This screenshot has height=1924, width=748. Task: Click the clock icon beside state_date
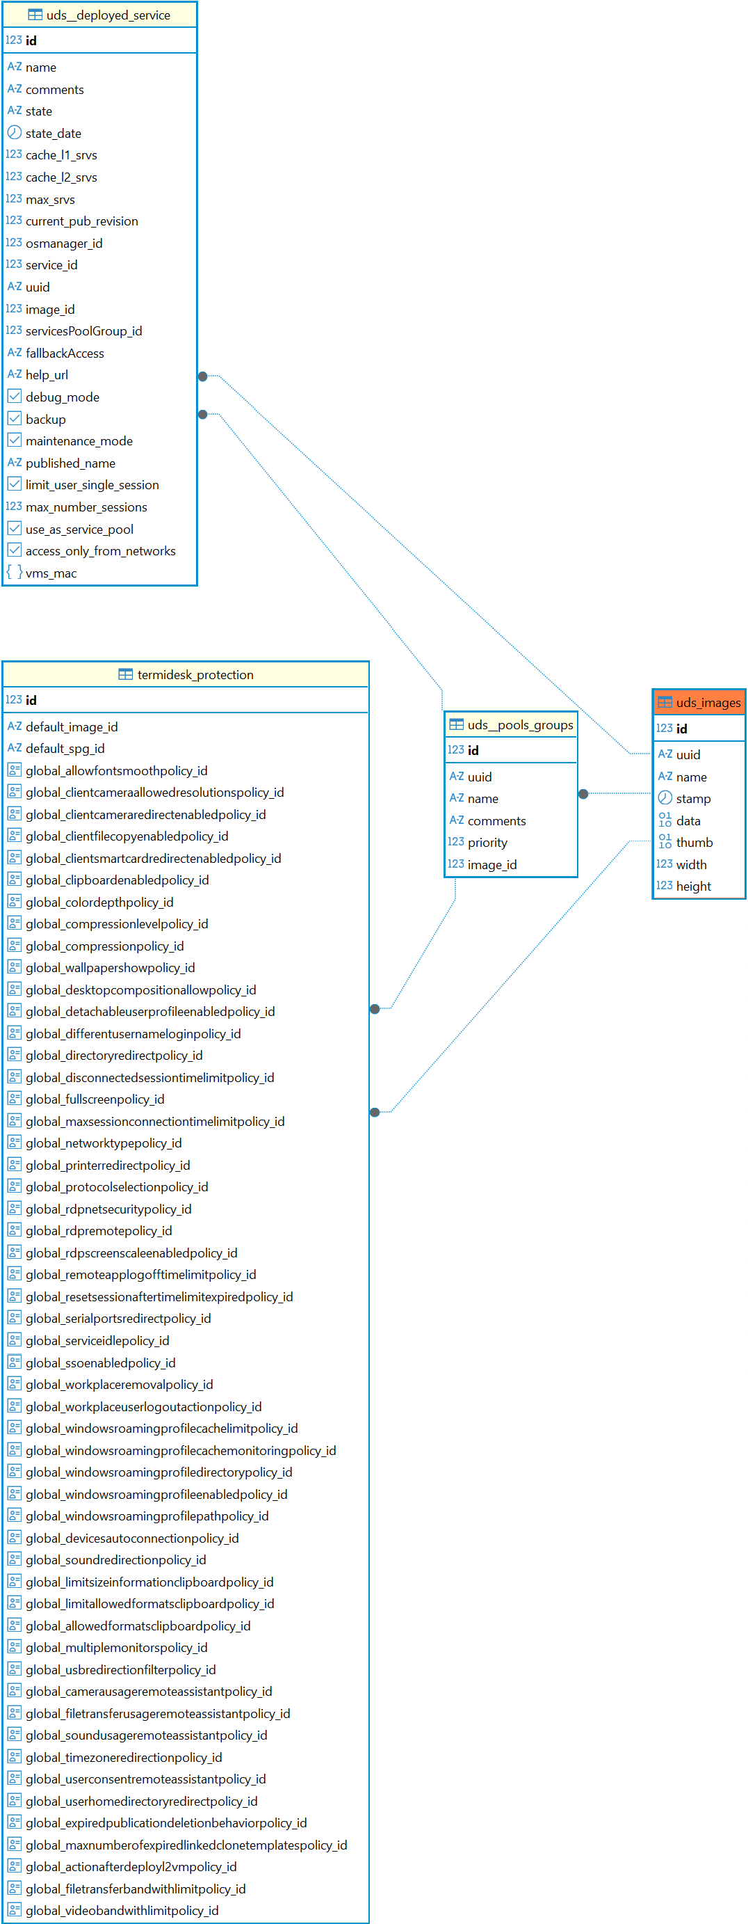coord(14,133)
